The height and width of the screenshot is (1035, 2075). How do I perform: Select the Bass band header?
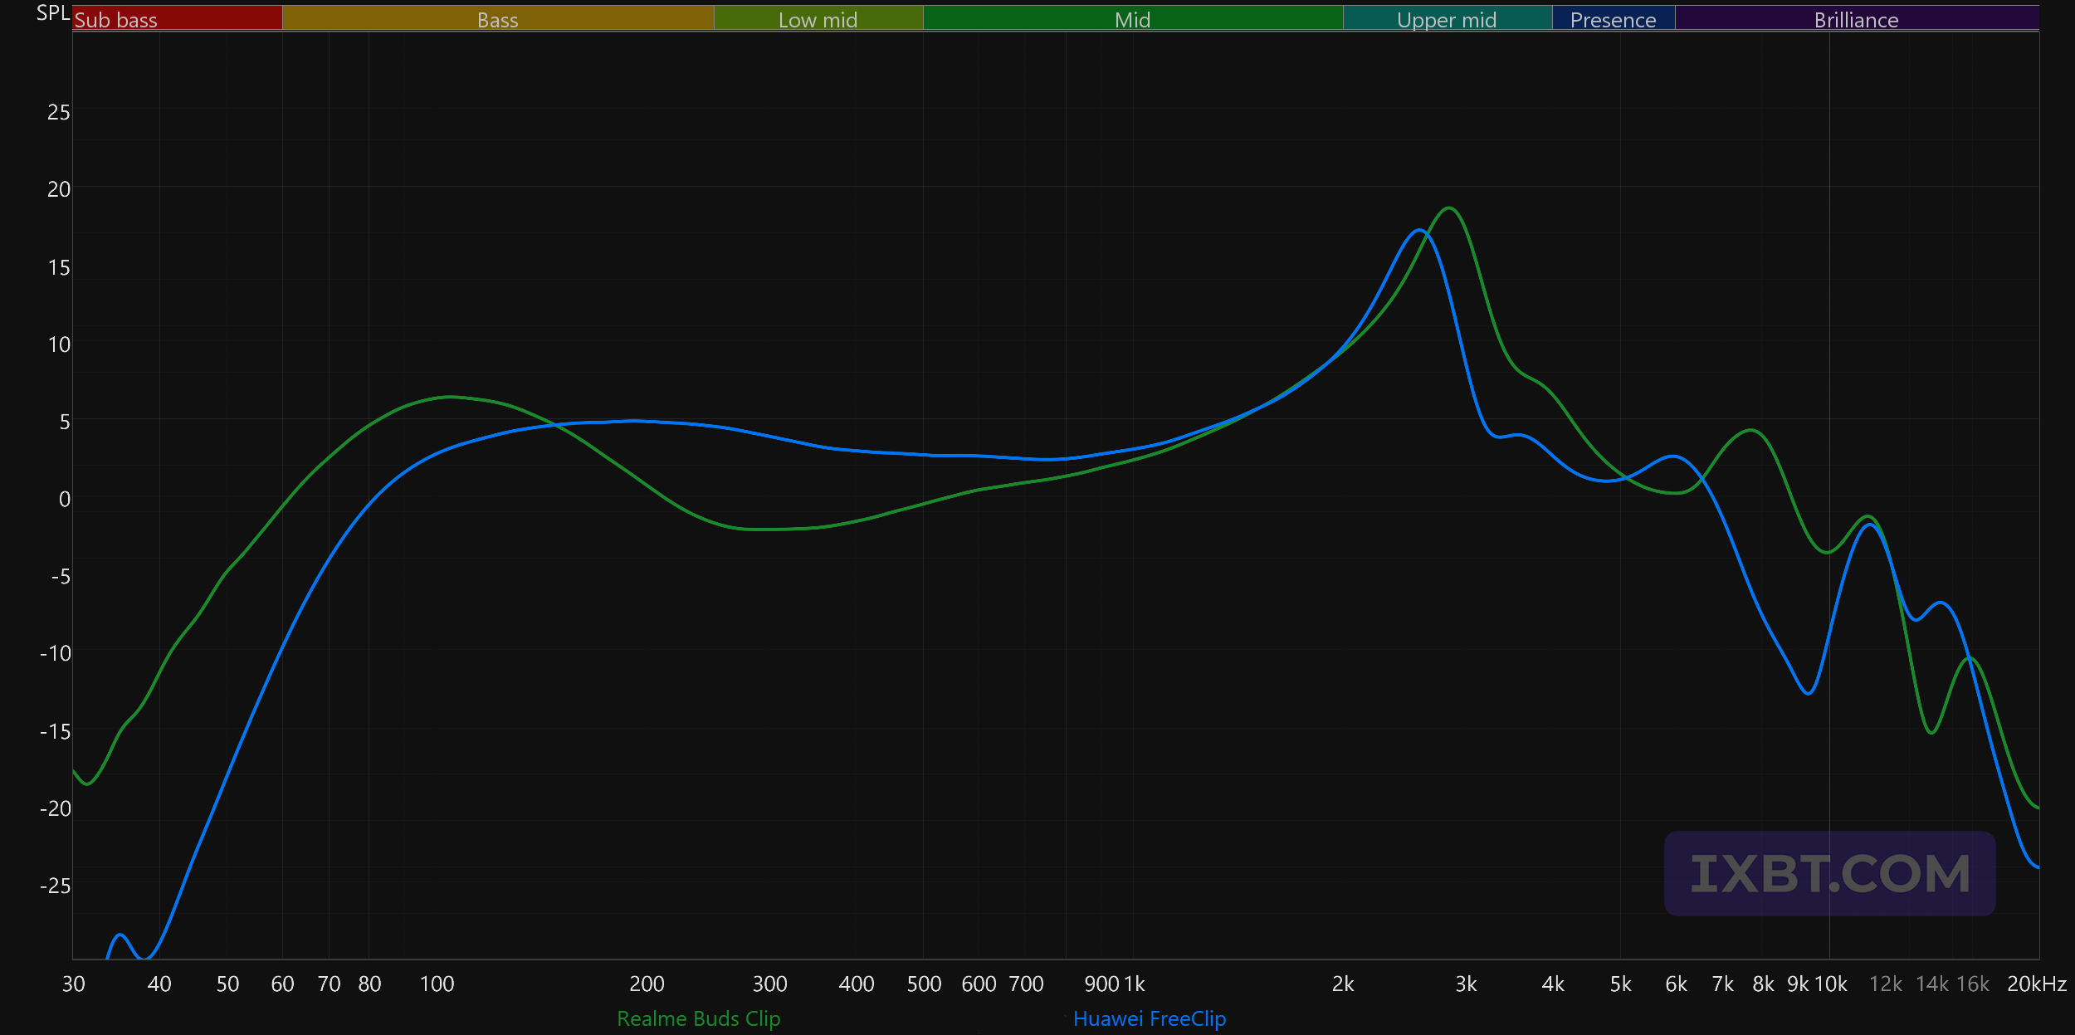click(x=497, y=19)
